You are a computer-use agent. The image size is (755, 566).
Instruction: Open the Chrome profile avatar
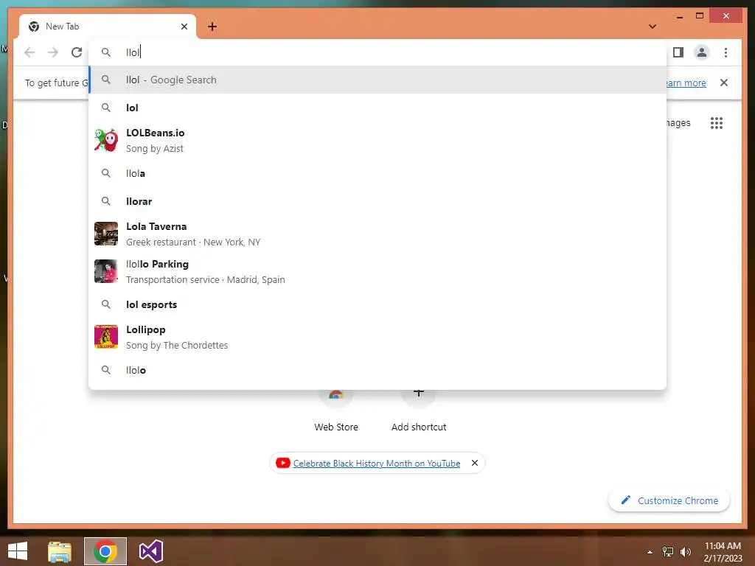pyautogui.click(x=702, y=52)
